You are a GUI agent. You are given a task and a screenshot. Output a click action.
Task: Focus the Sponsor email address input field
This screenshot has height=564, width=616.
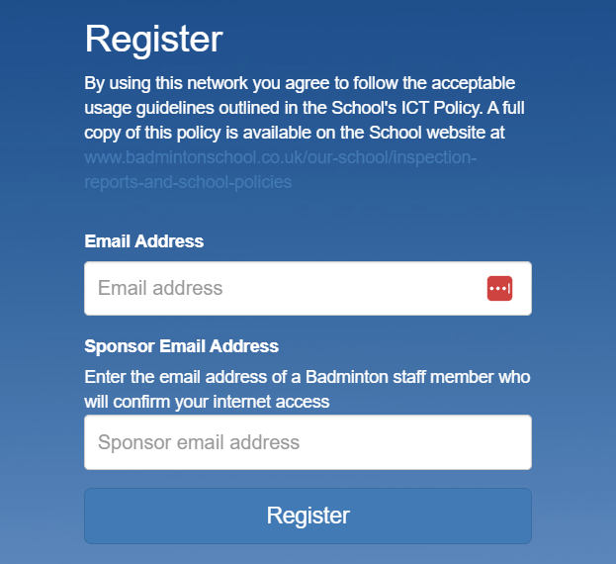pyautogui.click(x=308, y=442)
